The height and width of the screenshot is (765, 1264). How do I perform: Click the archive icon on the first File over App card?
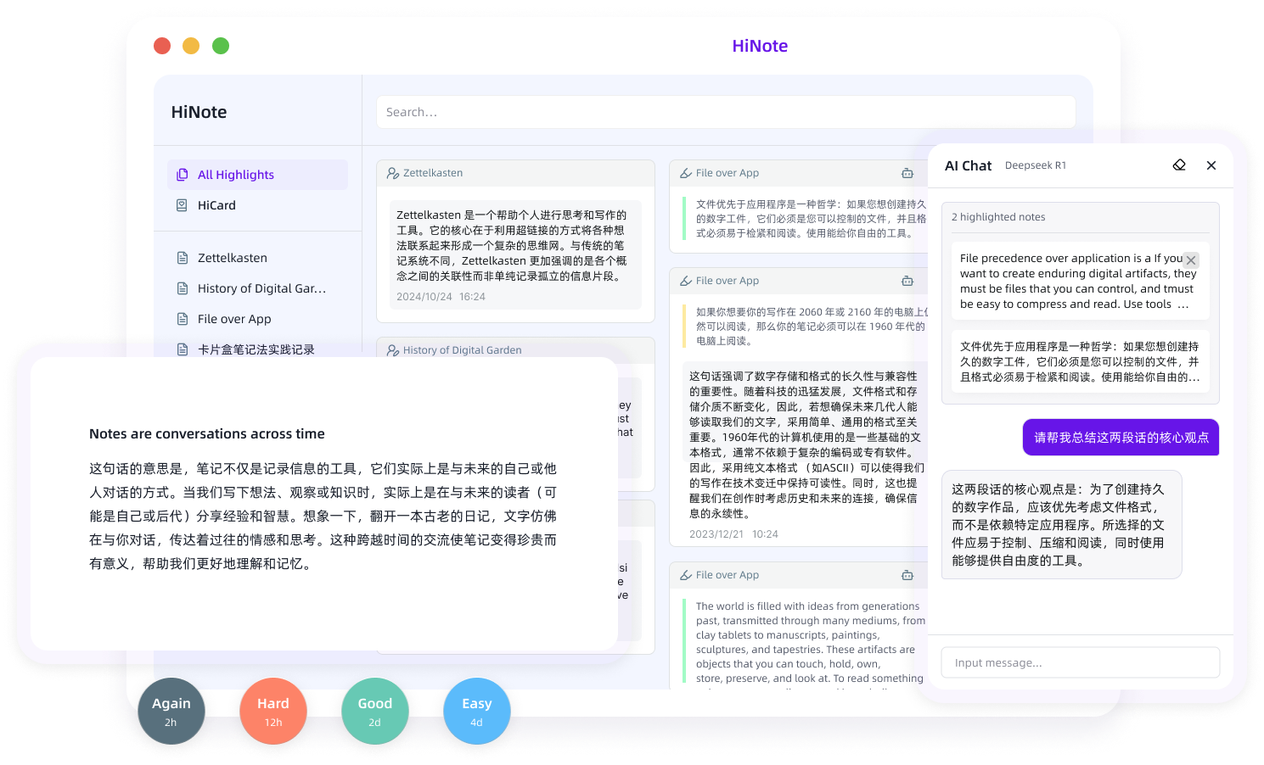coord(907,172)
